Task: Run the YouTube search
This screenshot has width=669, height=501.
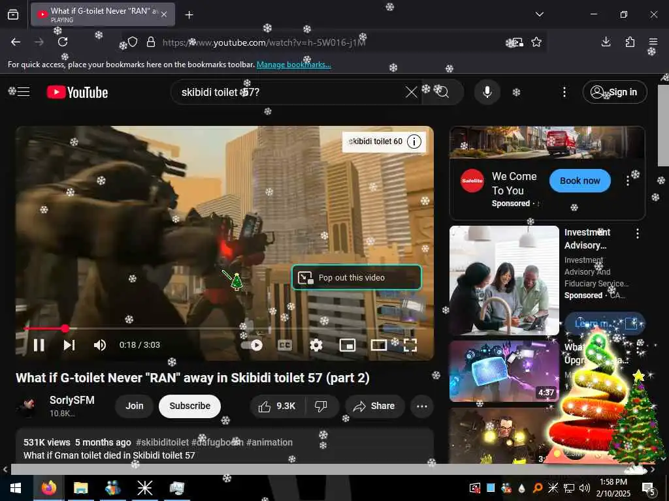Action: 443,92
